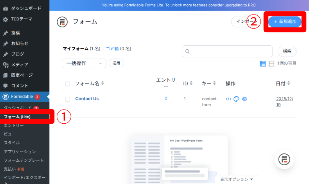The height and width of the screenshot is (184, 309).
Task: Open the スタイル submenu item
Action: tap(12, 143)
